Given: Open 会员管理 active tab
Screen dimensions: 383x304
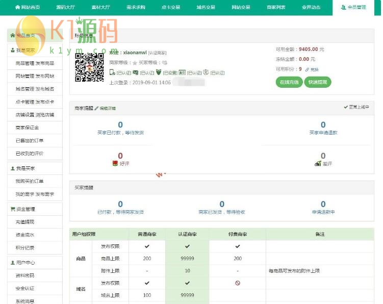Looking at the screenshot, I should point(353,7).
